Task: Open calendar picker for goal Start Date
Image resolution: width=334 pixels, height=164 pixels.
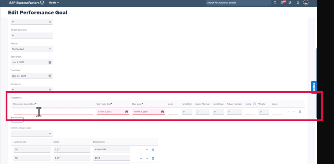Action: pos(50,62)
